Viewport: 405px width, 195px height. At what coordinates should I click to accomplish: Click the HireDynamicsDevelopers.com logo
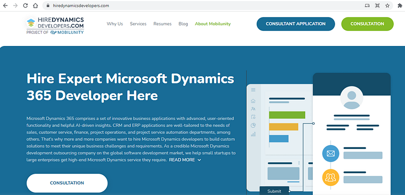pos(55,23)
